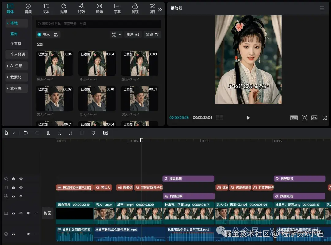Click the player's hamburger menu icon
Image resolution: width=331 pixels, height=245 pixels.
[322, 8]
